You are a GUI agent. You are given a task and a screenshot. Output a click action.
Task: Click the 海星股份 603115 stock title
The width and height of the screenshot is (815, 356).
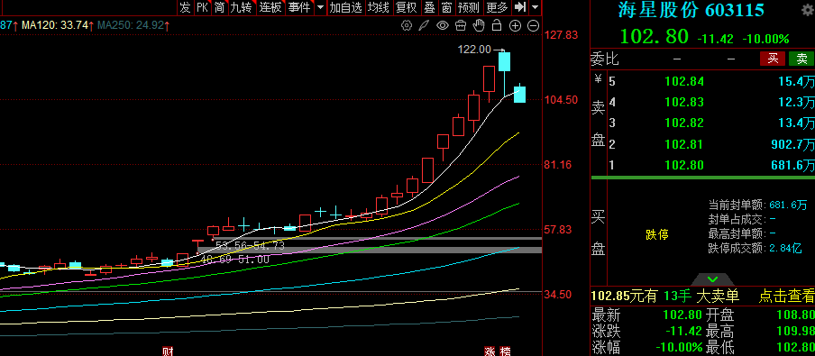click(x=691, y=10)
